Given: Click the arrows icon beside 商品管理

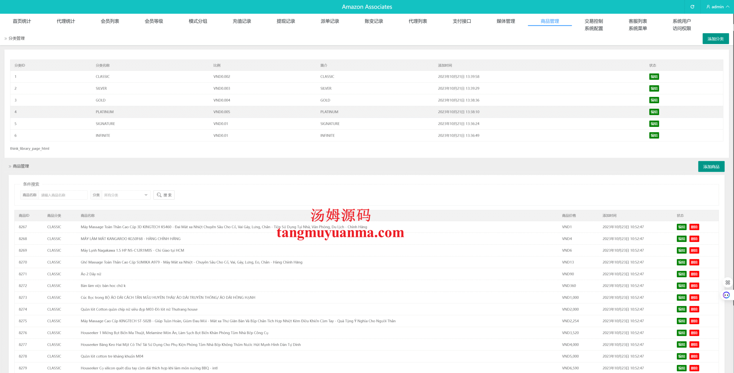Looking at the screenshot, I should pos(10,166).
